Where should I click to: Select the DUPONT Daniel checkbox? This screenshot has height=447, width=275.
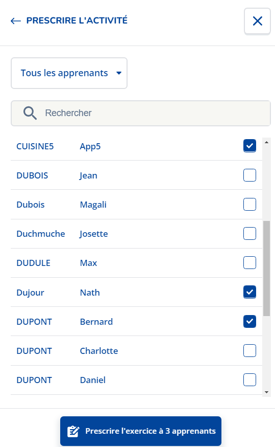(x=249, y=379)
